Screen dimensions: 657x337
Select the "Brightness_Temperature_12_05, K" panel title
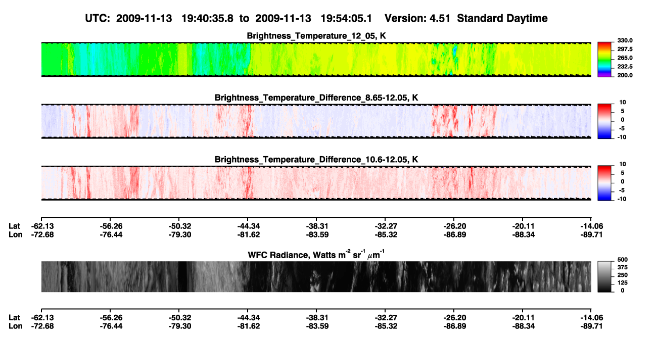tap(316, 36)
